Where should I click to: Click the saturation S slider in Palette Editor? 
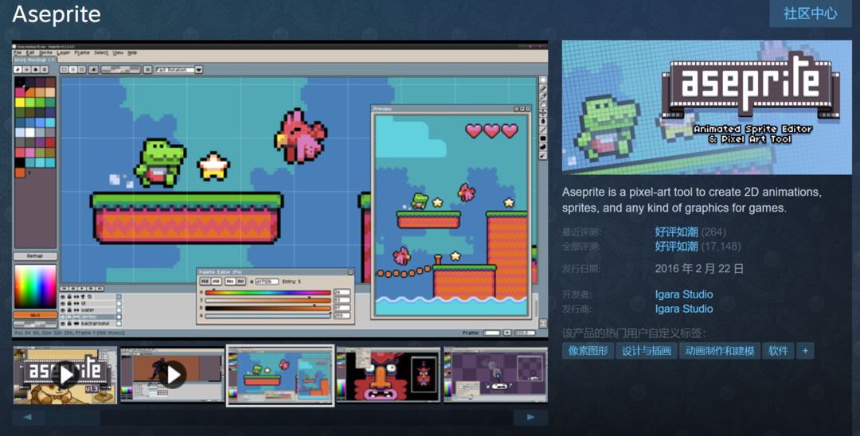[x=268, y=300]
